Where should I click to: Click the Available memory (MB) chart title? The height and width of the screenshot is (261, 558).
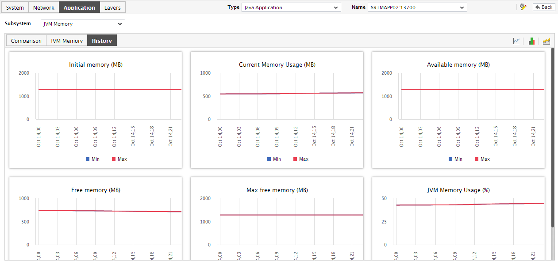(458, 64)
